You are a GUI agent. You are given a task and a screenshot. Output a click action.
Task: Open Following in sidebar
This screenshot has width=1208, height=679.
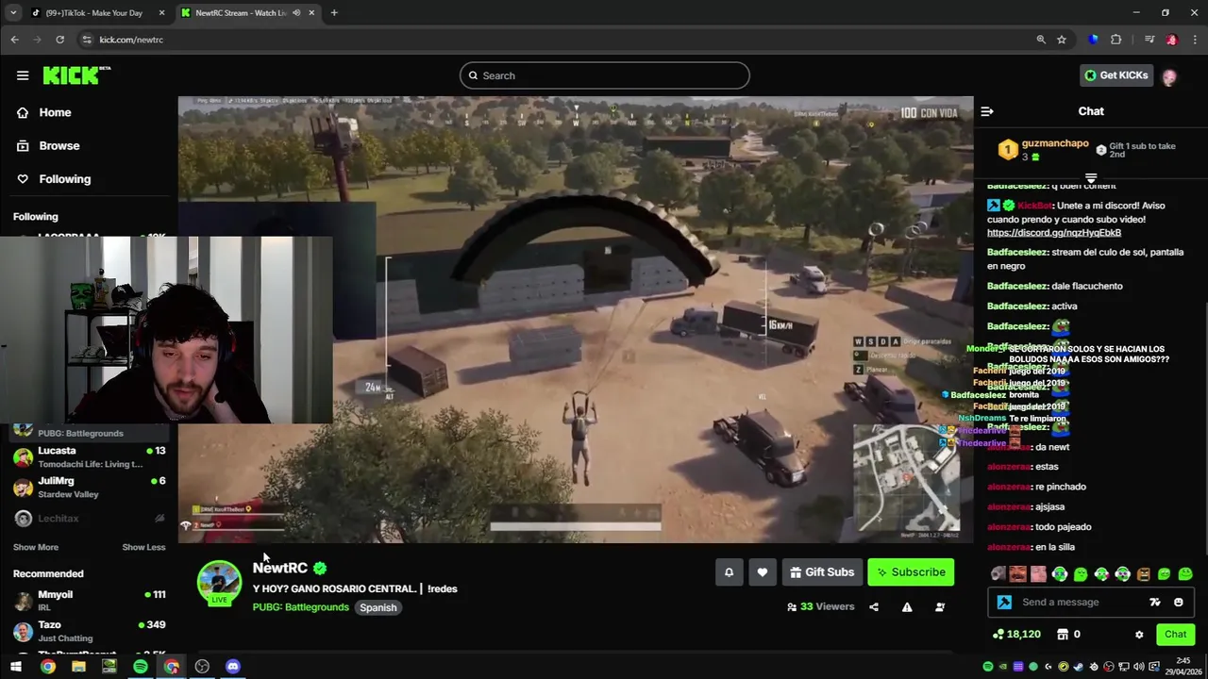(64, 179)
